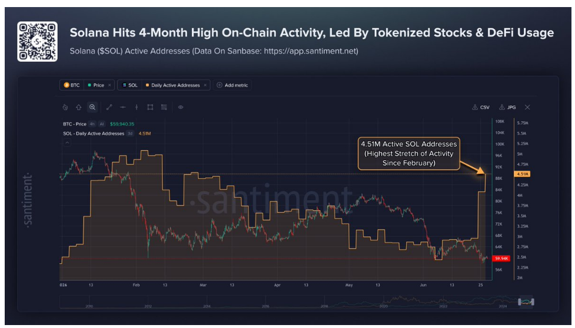
Task: Toggle drawings visibility eye icon
Action: pyautogui.click(x=181, y=107)
